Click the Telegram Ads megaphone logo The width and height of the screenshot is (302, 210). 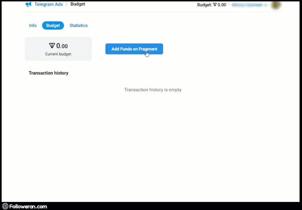click(x=28, y=5)
